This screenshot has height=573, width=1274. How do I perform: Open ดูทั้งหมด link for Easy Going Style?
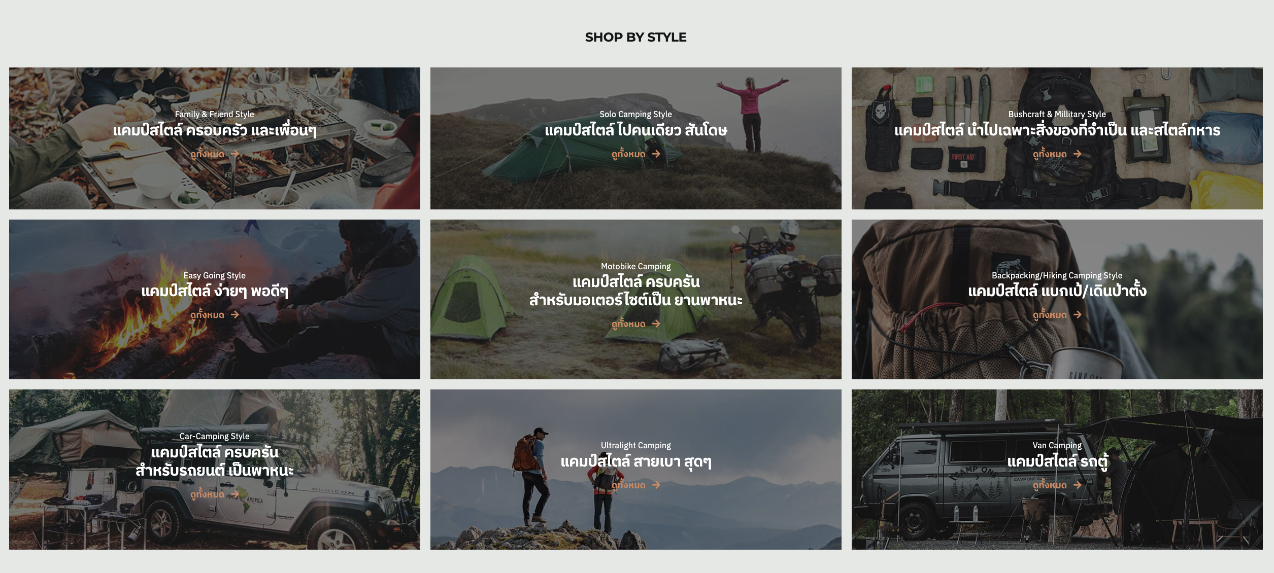tap(215, 314)
